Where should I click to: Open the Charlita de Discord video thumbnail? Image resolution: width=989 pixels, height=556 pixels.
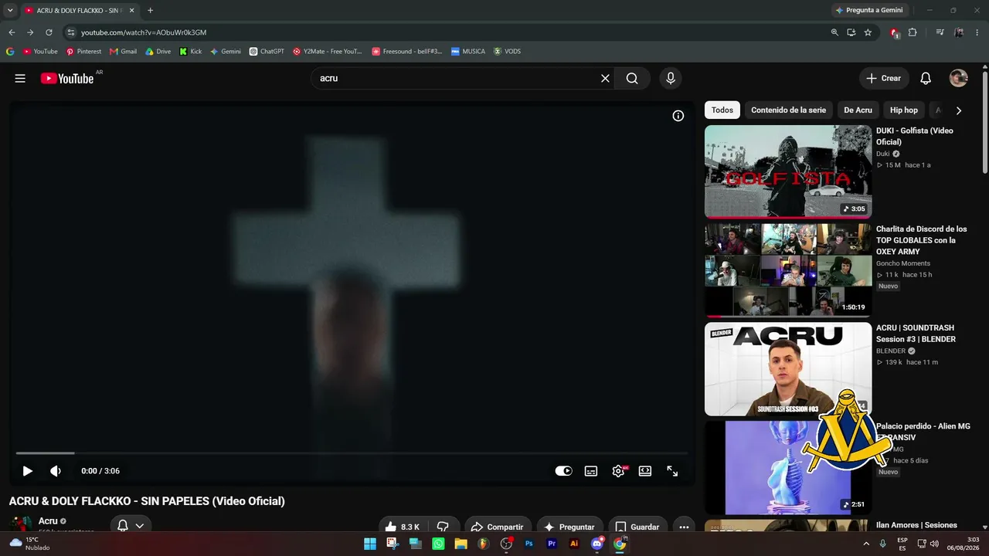[788, 270]
